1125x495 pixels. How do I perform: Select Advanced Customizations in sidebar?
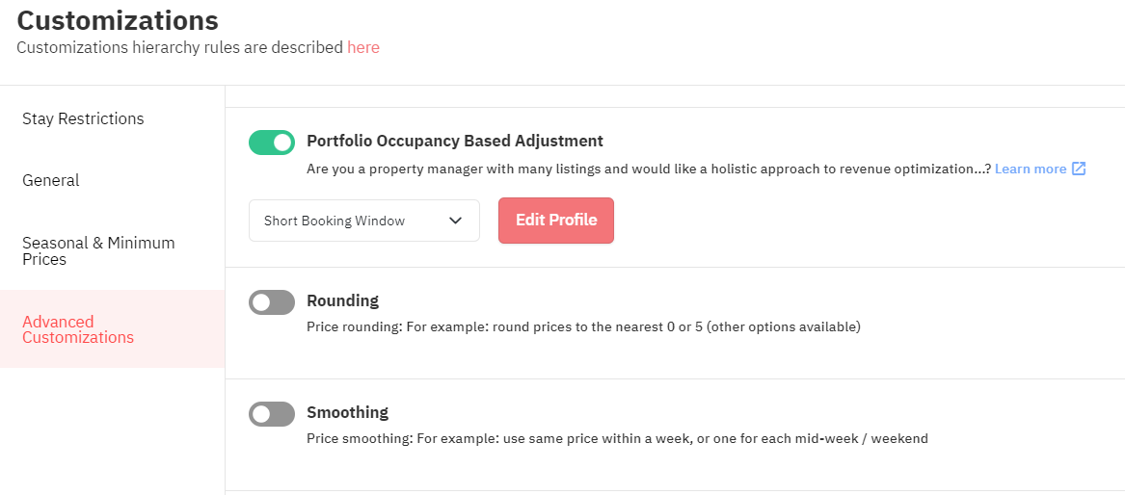pos(78,329)
